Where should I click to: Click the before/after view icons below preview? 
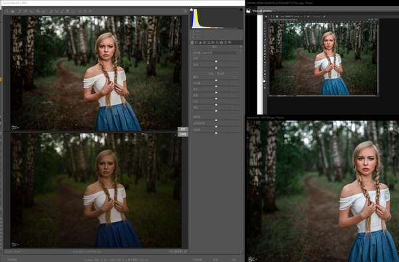pos(179,251)
